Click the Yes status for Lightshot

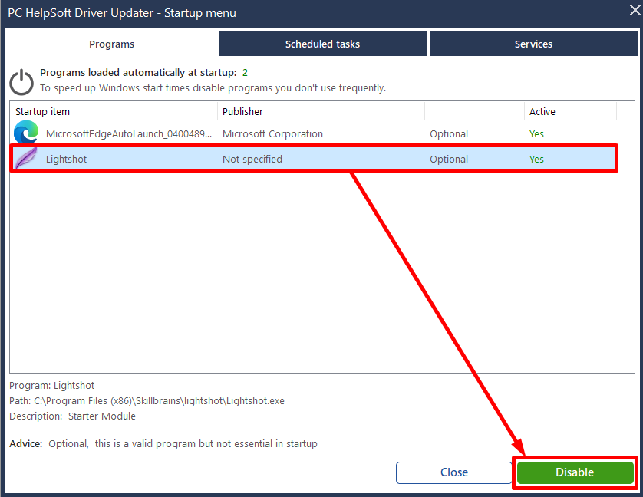click(x=536, y=159)
